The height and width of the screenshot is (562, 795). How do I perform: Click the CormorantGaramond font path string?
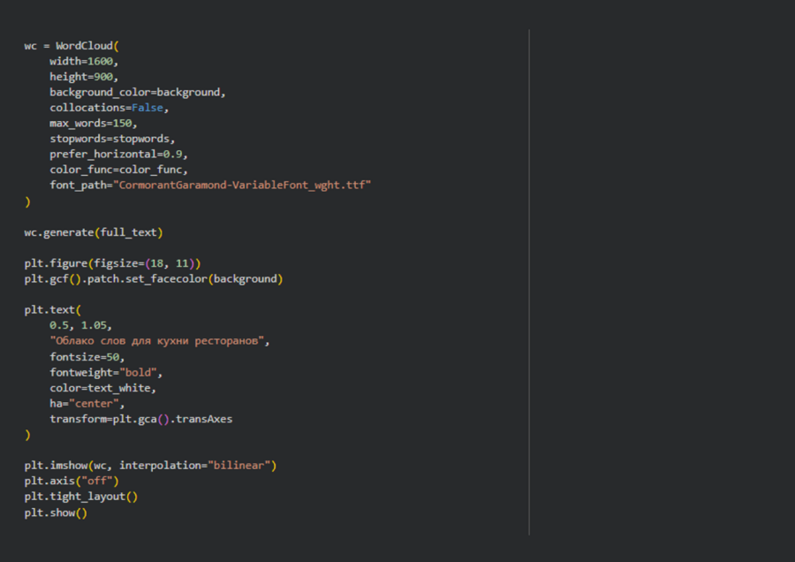point(242,185)
